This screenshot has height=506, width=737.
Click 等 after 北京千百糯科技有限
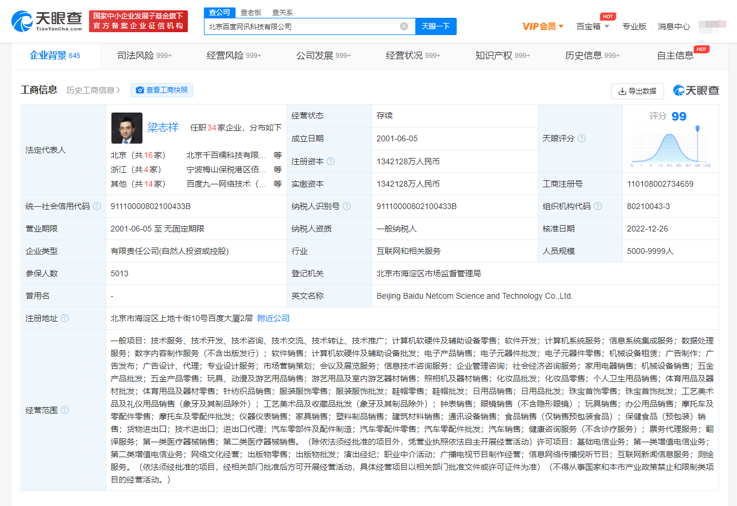point(277,155)
